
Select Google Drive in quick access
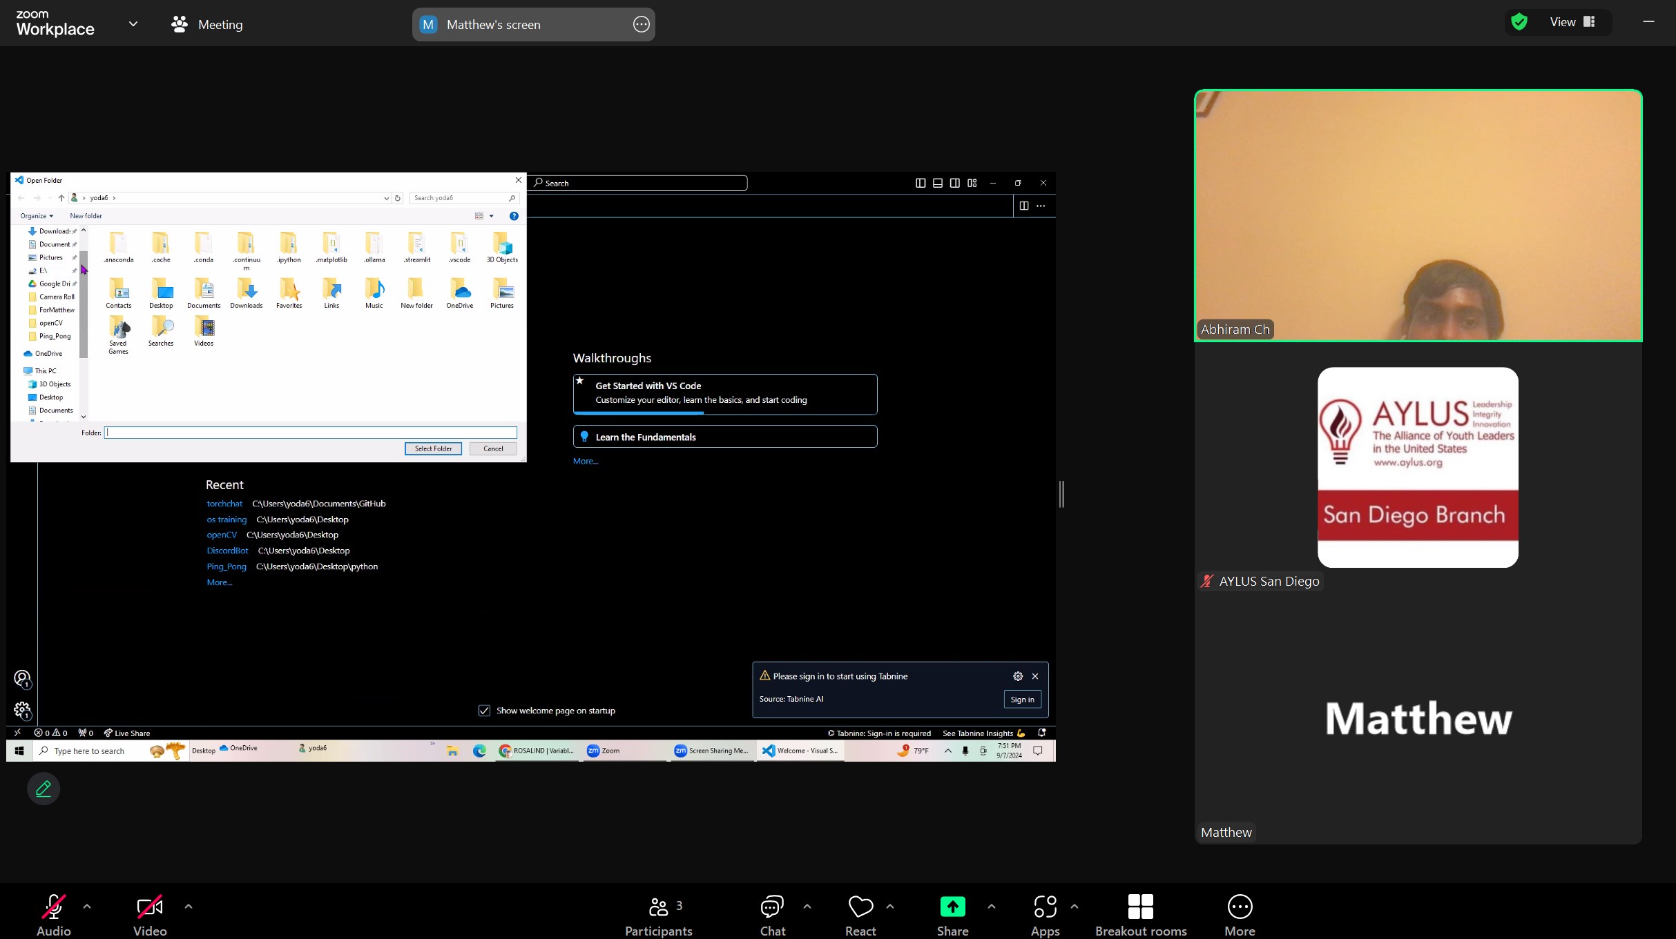pyautogui.click(x=50, y=284)
